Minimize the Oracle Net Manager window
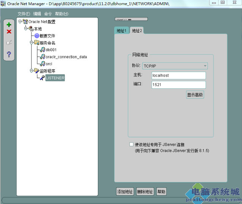This screenshot has height=204, width=242. (x=214, y=3)
